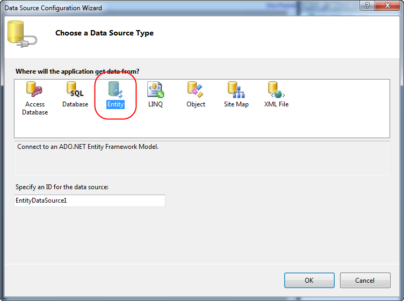
Task: Select the Access Database icon
Action: (34, 89)
